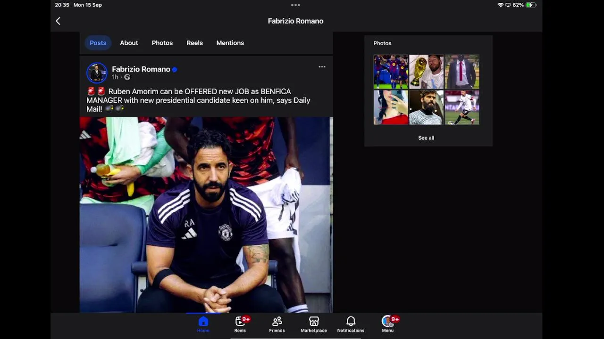The height and width of the screenshot is (339, 604).
Task: Open Barcelona players photo thumbnail
Action: [x=391, y=72]
